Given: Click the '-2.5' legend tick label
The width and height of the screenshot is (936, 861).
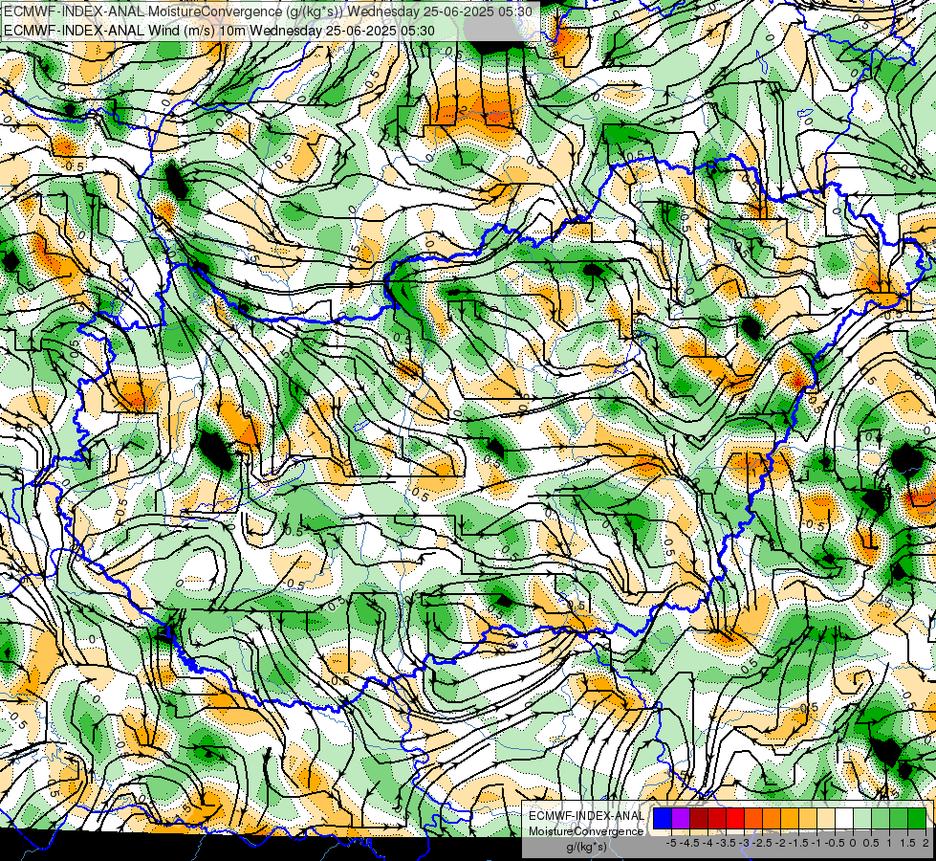Looking at the screenshot, I should tap(762, 843).
